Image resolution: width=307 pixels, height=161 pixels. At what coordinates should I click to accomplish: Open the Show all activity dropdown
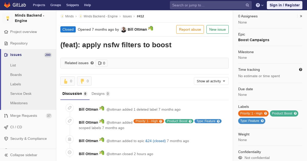(x=211, y=81)
